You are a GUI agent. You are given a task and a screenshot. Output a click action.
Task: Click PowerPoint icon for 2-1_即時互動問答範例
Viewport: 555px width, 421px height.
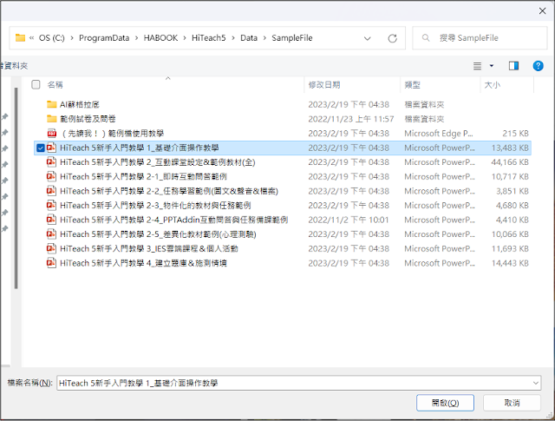(52, 176)
